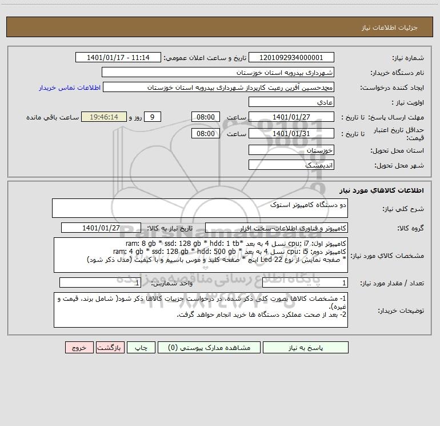Open مشاهده مدارک پیوستی (0) button

click(x=209, y=348)
